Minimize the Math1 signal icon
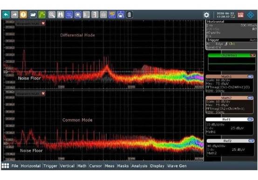This screenshot has width=258, height=180. [250, 76]
